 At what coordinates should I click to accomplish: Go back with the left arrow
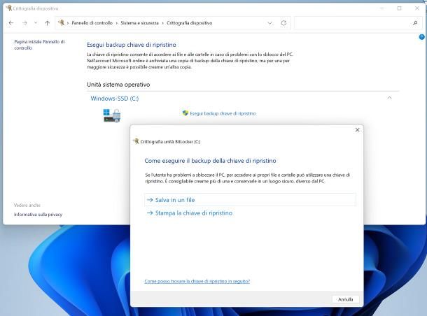tap(11, 23)
